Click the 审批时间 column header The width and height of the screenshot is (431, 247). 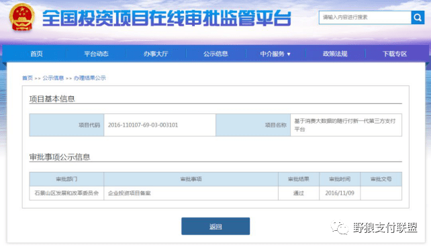click(x=340, y=179)
